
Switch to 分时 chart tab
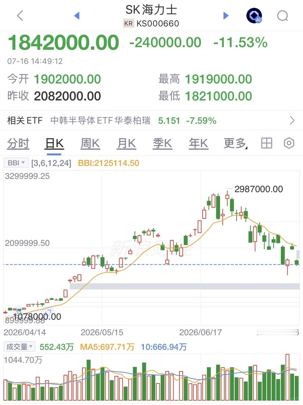tap(18, 143)
